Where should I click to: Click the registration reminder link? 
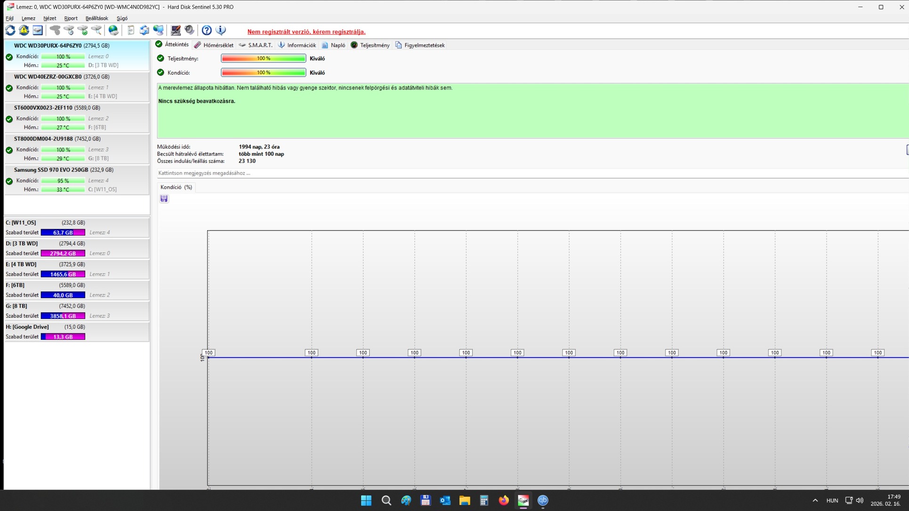[306, 32]
